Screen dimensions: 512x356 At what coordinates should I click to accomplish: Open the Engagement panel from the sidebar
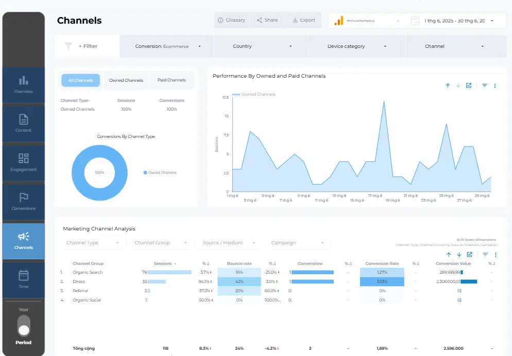pyautogui.click(x=24, y=162)
